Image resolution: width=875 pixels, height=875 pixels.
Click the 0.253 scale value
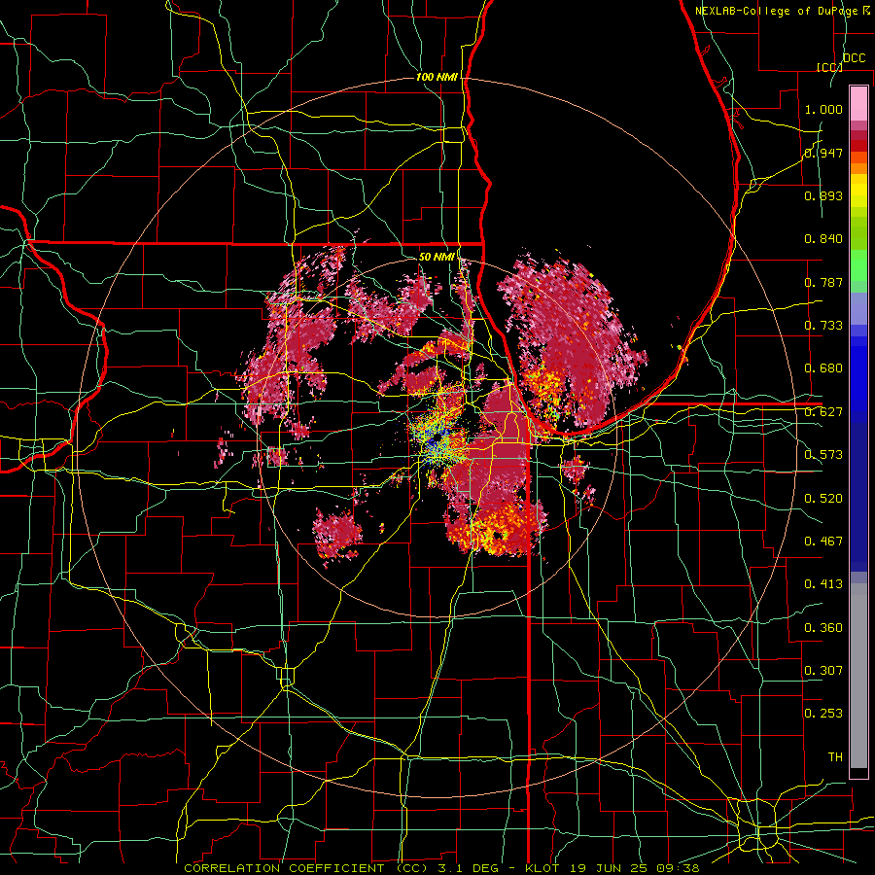[x=823, y=714]
